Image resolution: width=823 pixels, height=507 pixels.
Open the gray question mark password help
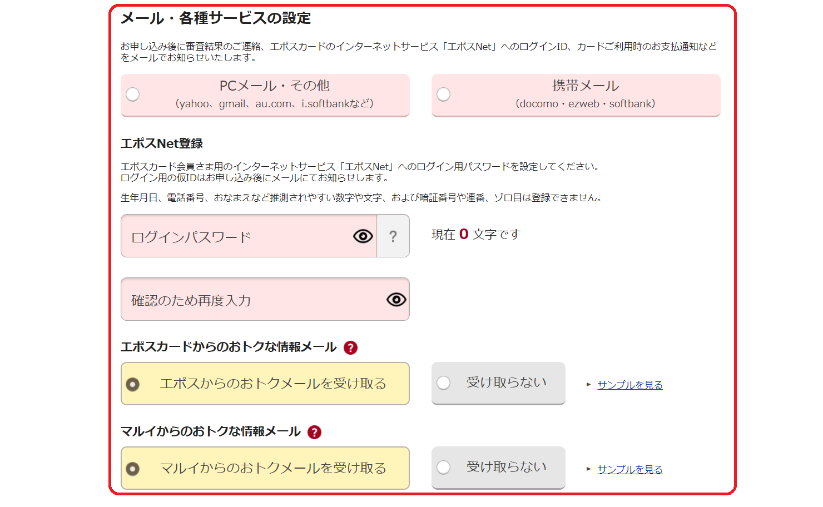[x=393, y=236]
